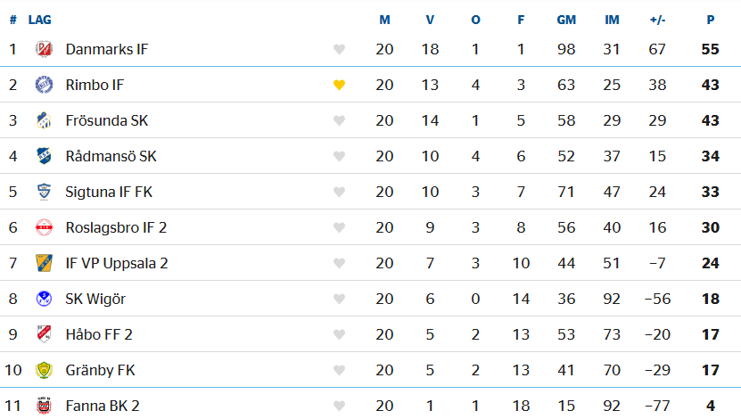Screen dimensions: 741x419
Task: Unfavorite Rimbo IF via yellow heart
Action: [339, 85]
